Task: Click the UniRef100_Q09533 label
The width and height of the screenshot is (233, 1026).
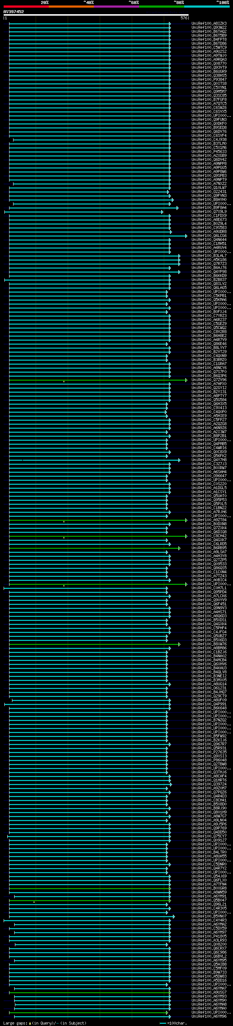Action: (x=209, y=563)
